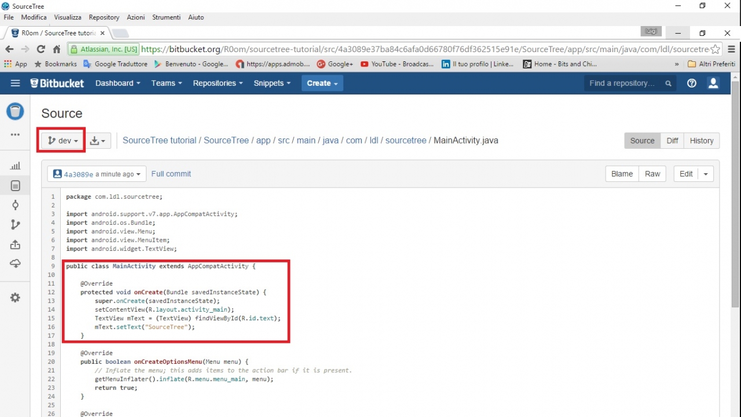Screen dimensions: 741x417
Task: Open the main breadcrumb link
Action: [306, 140]
